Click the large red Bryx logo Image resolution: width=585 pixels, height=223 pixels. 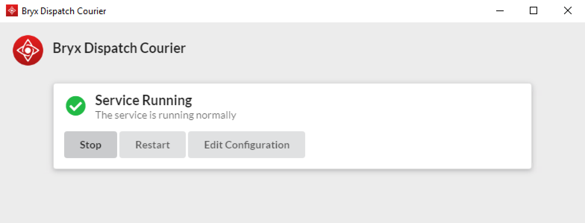pos(28,50)
